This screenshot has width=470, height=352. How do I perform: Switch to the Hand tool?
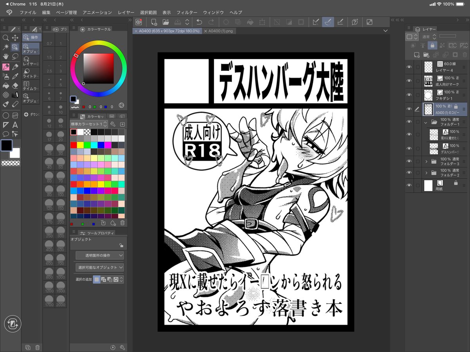click(x=6, y=56)
